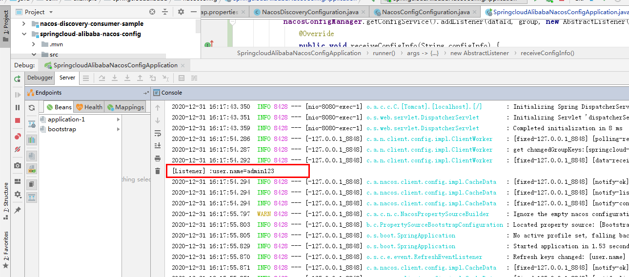Toggle soft-wrap in the Console
629x277 pixels.
158,133
